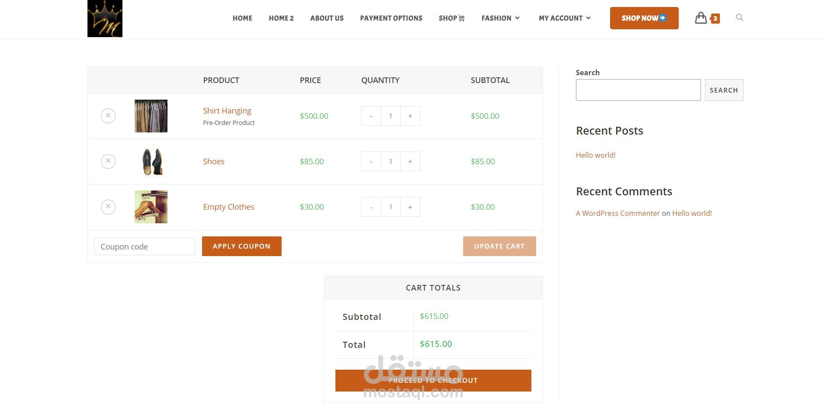Remove Empty Clothes from the cart
The height and width of the screenshot is (409, 827).
108,207
